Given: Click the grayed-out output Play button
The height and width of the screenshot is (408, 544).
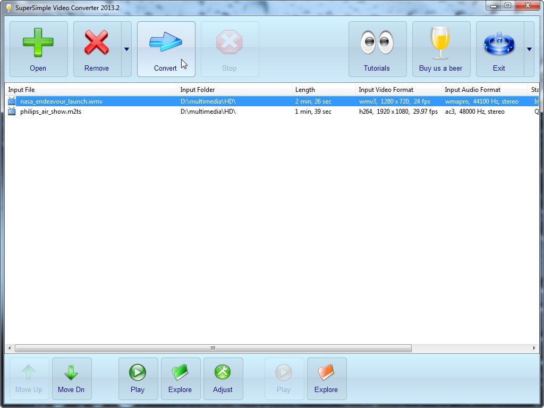Looking at the screenshot, I should point(284,378).
